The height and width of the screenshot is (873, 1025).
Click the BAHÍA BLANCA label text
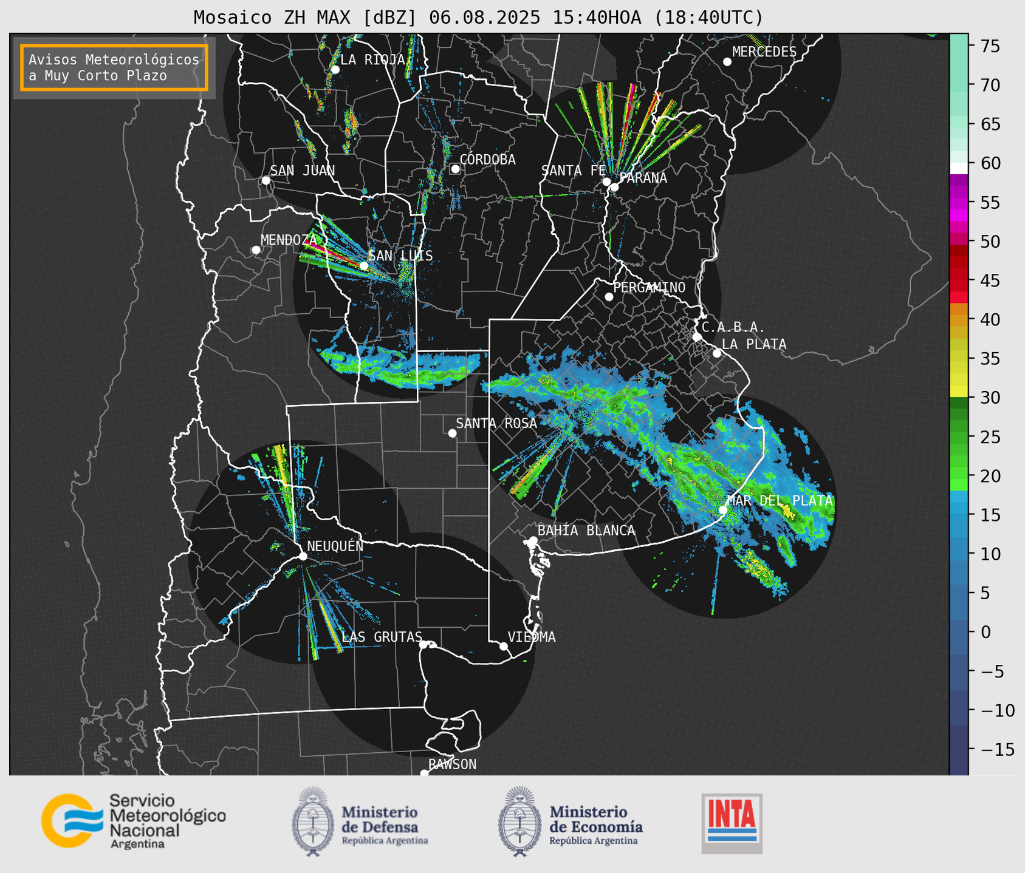586,531
